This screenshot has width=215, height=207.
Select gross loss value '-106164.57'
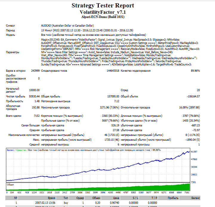coord(193,96)
